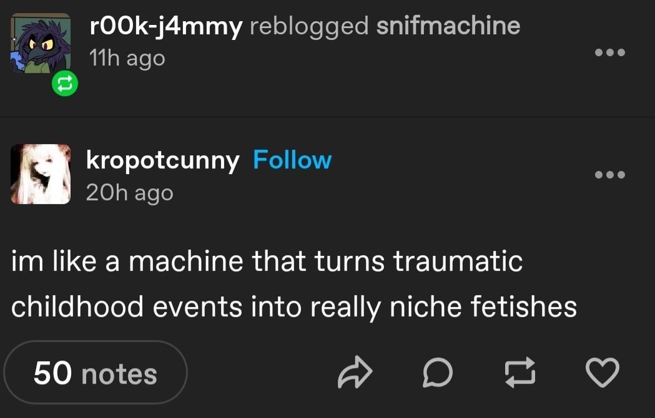Reblog the post using the reblog arrows icon
The image size is (655, 418).
pos(520,373)
